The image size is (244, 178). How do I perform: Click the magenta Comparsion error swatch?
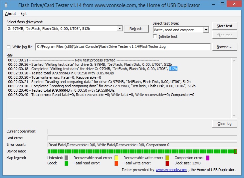coord(208,158)
